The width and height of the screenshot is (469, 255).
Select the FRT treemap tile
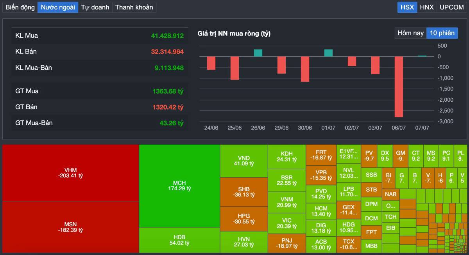[321, 155]
